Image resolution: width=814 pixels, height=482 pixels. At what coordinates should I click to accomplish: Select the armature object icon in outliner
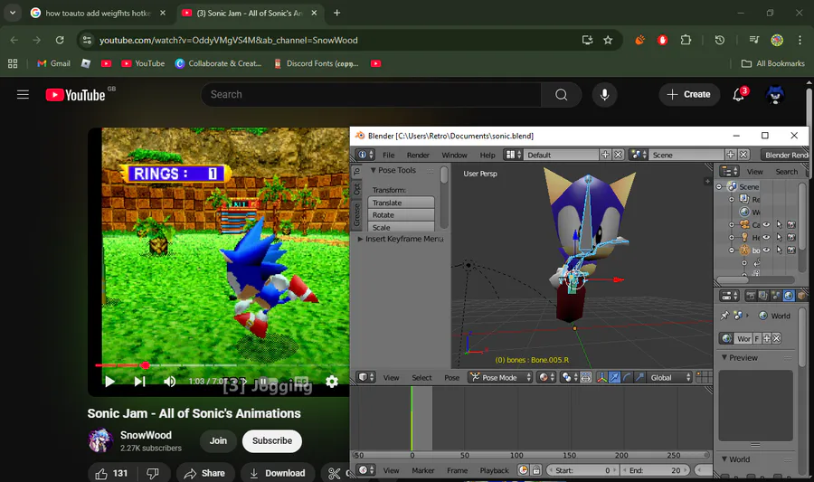[744, 250]
